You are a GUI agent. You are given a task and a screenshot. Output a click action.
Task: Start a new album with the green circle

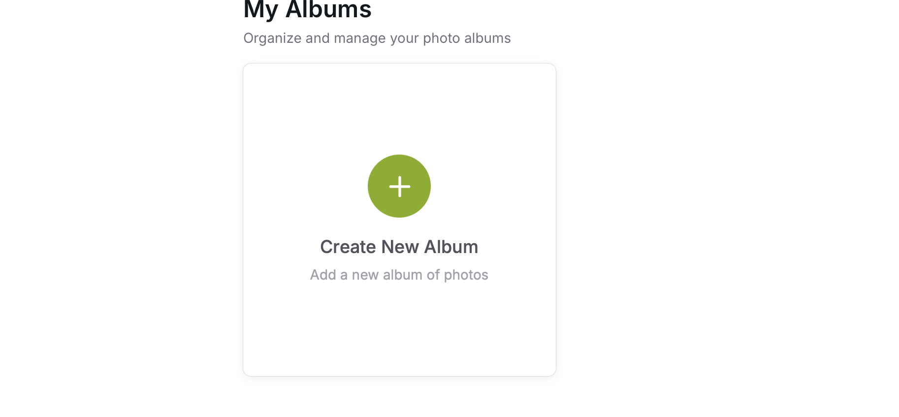399,186
